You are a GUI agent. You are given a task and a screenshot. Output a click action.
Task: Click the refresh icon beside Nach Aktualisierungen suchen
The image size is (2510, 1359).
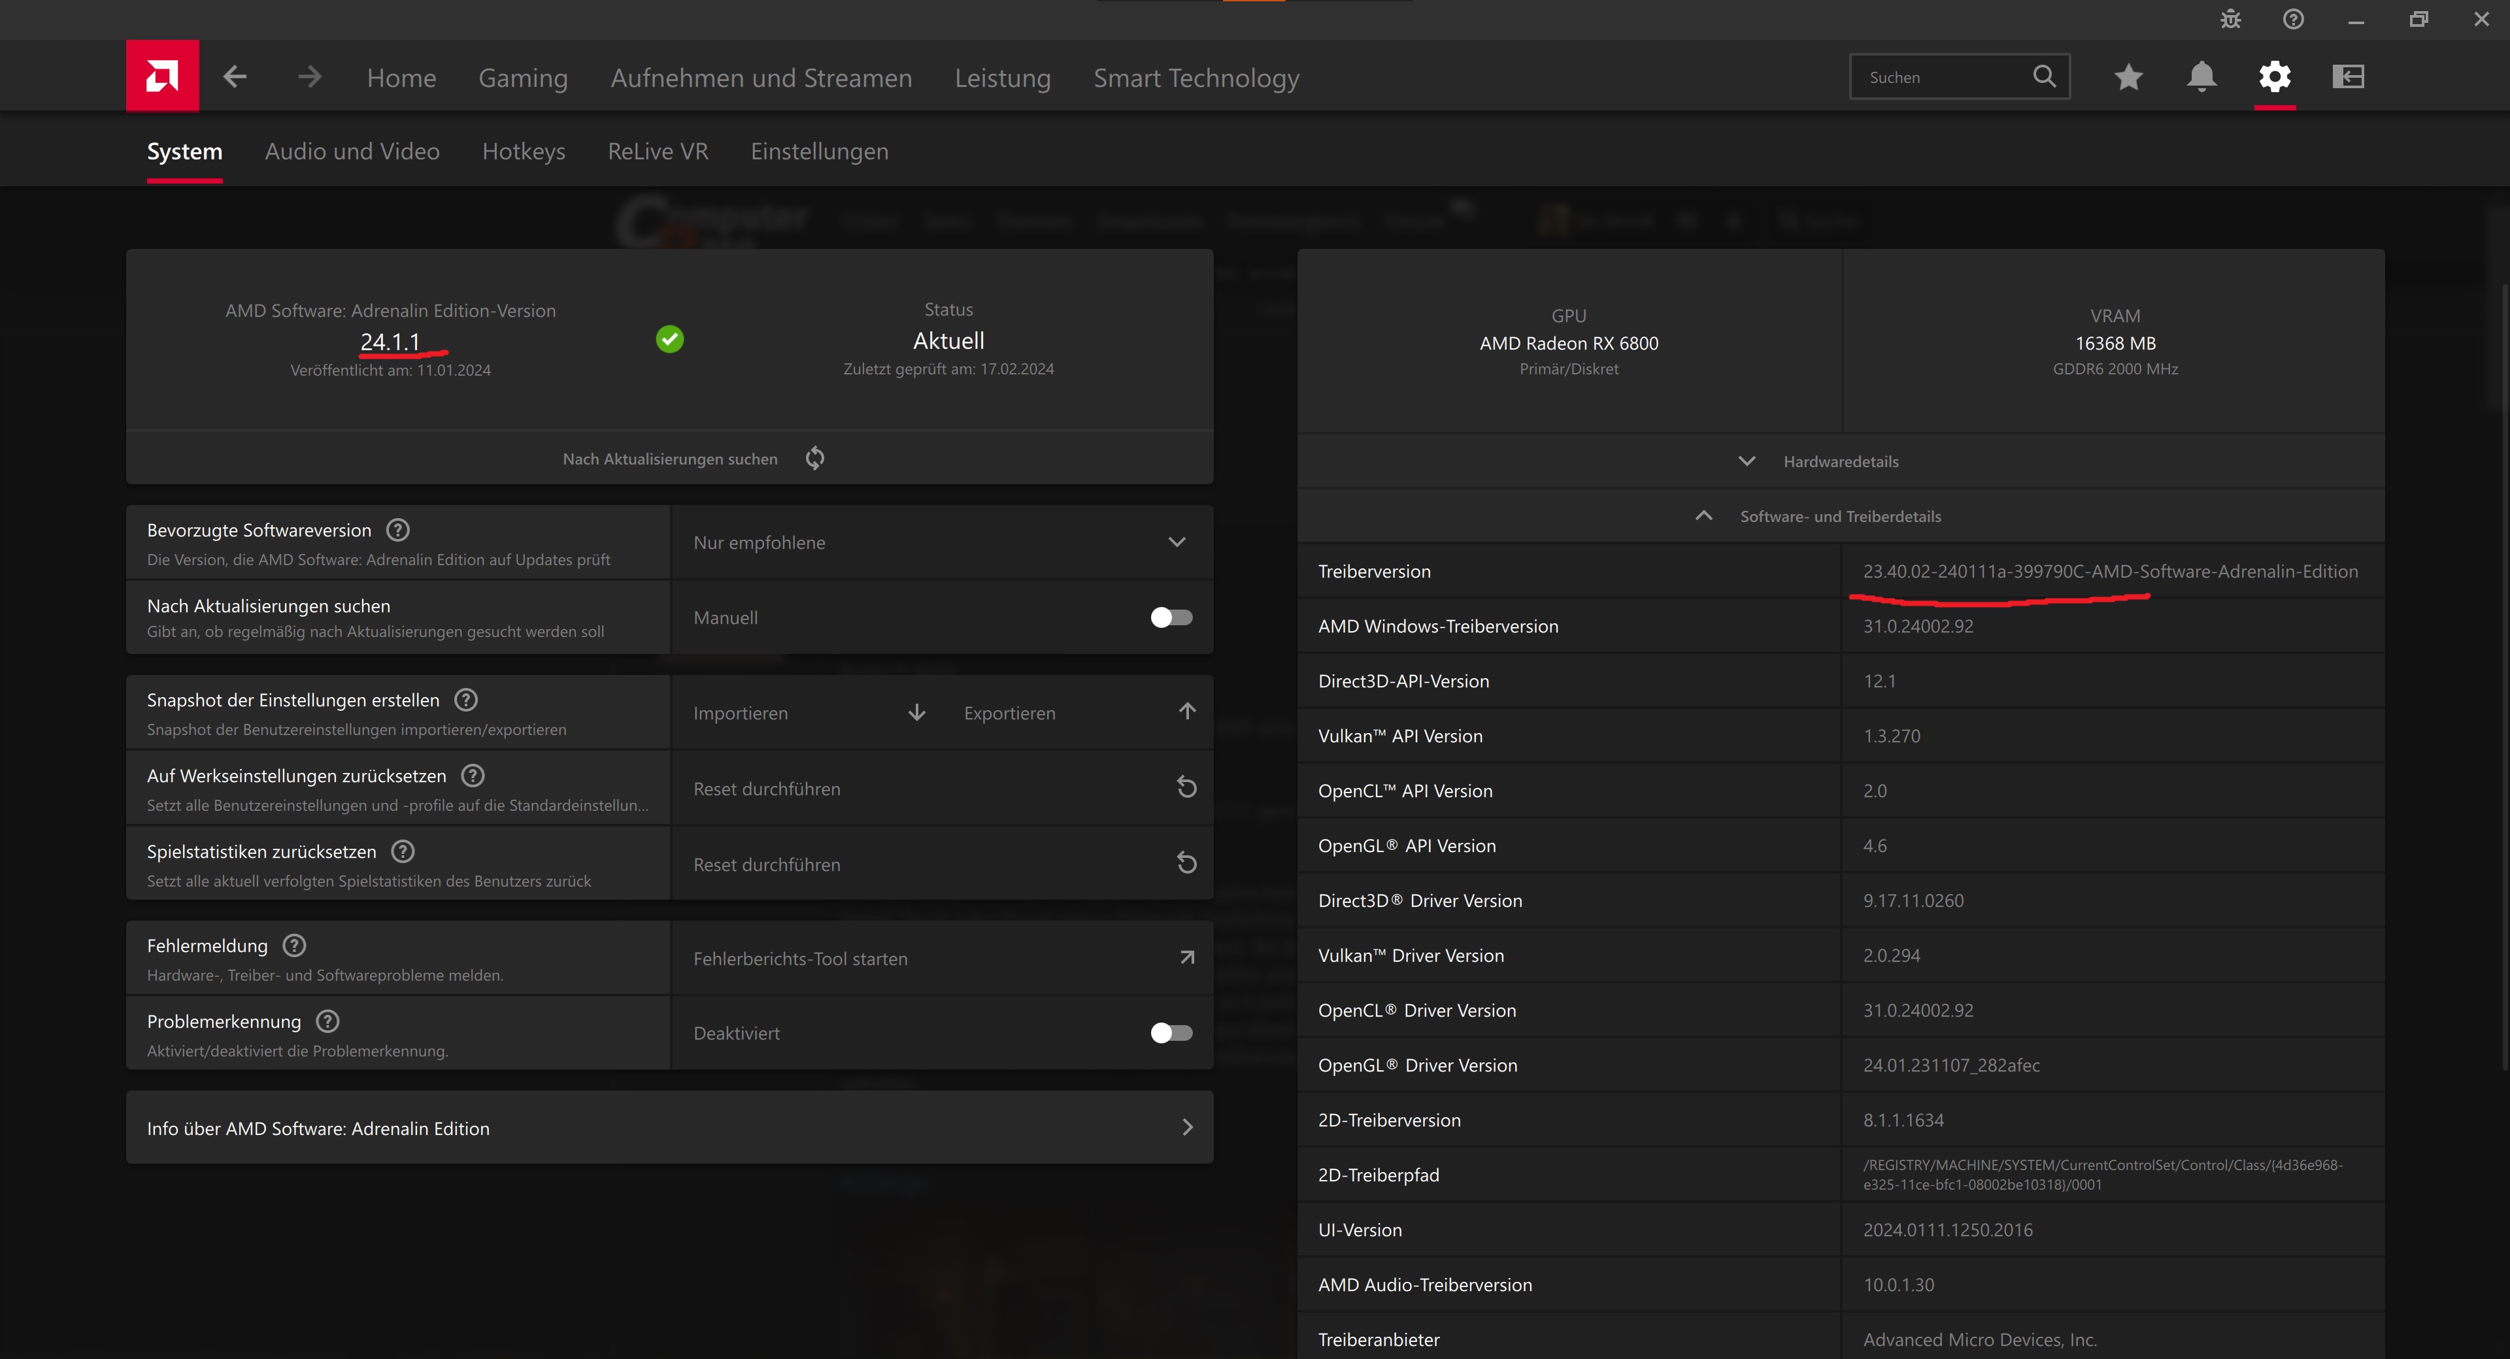coord(814,458)
